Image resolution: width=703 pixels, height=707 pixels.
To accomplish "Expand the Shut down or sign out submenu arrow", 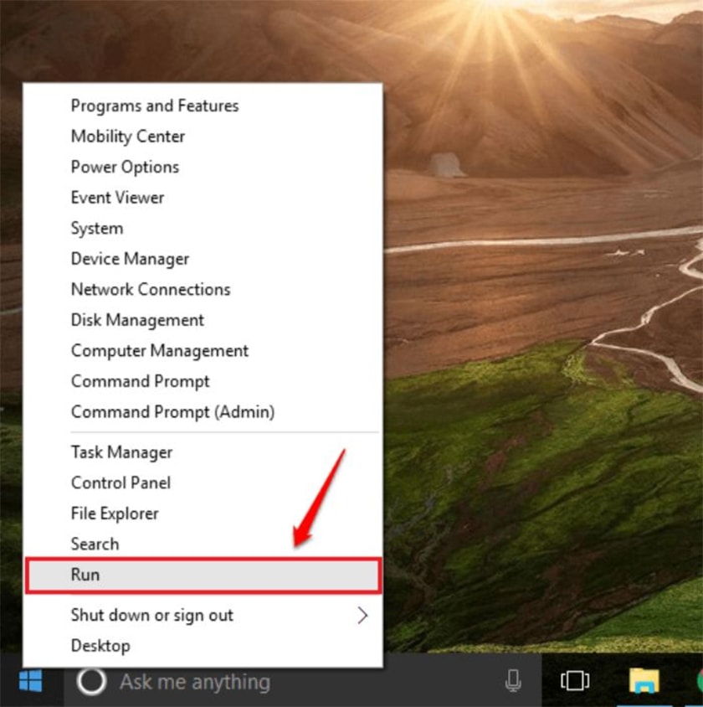I will [x=362, y=616].
